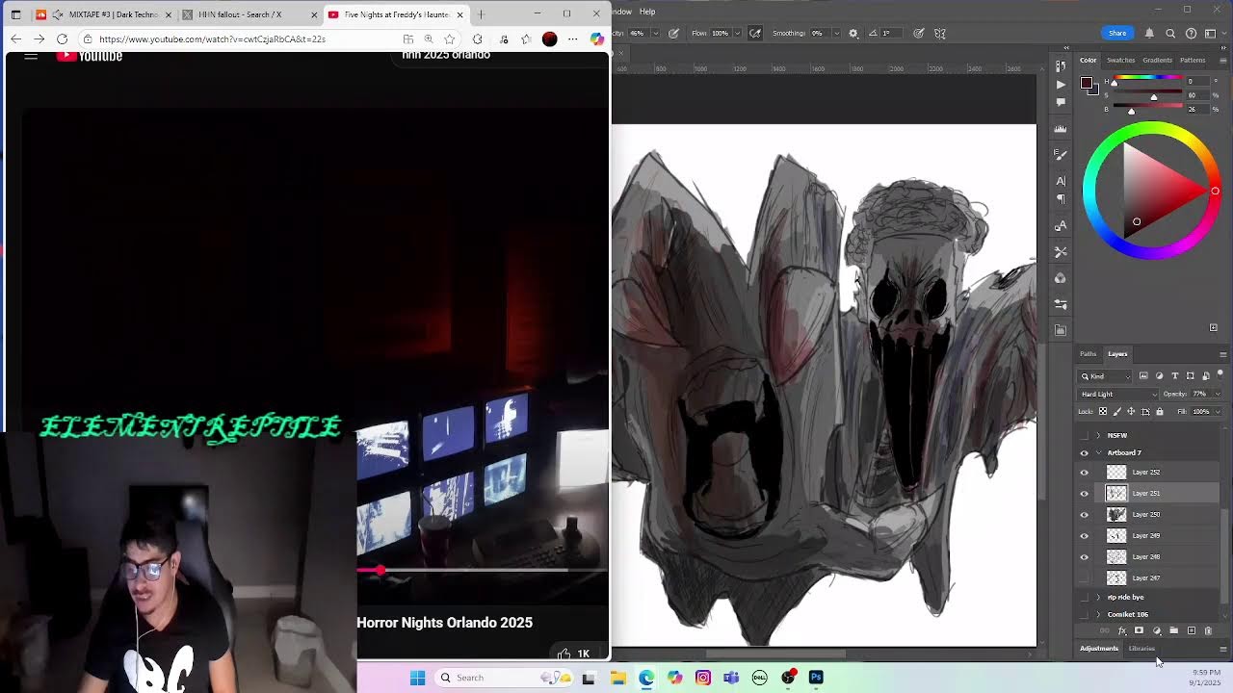Open the Paragraph panel icon

click(x=1061, y=199)
